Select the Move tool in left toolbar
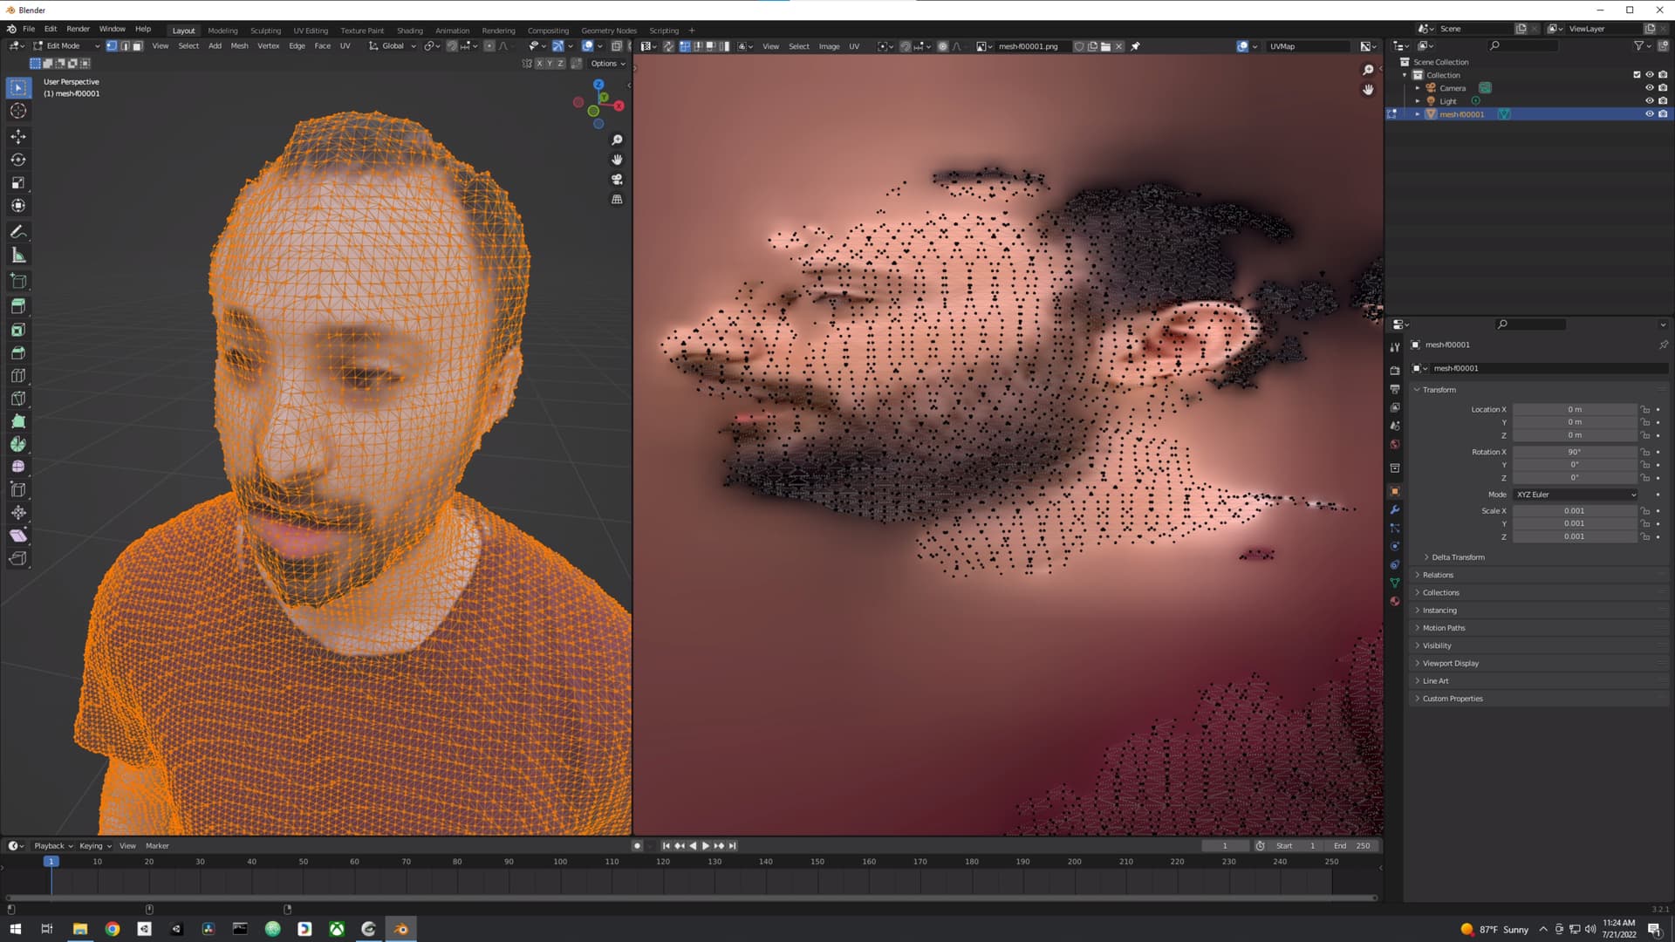1675x942 pixels. click(x=18, y=137)
